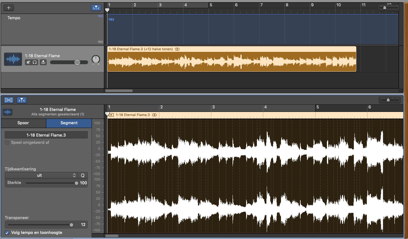The image size is (408, 239).
Task: Open the Tijdkwantisering 'uit' dropdown
Action: tap(41, 175)
